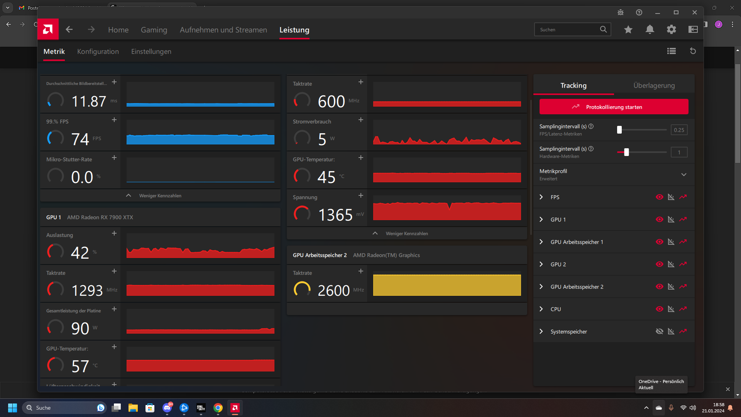
Task: Open settings gear icon
Action: click(672, 29)
